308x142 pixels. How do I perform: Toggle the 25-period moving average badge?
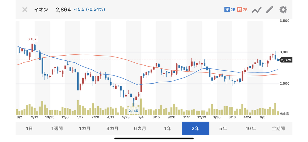230,10
